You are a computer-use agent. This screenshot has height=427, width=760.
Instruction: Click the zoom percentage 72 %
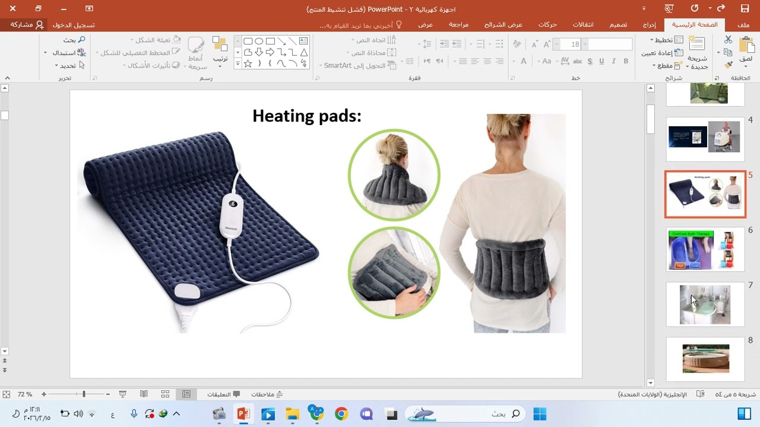(x=24, y=394)
